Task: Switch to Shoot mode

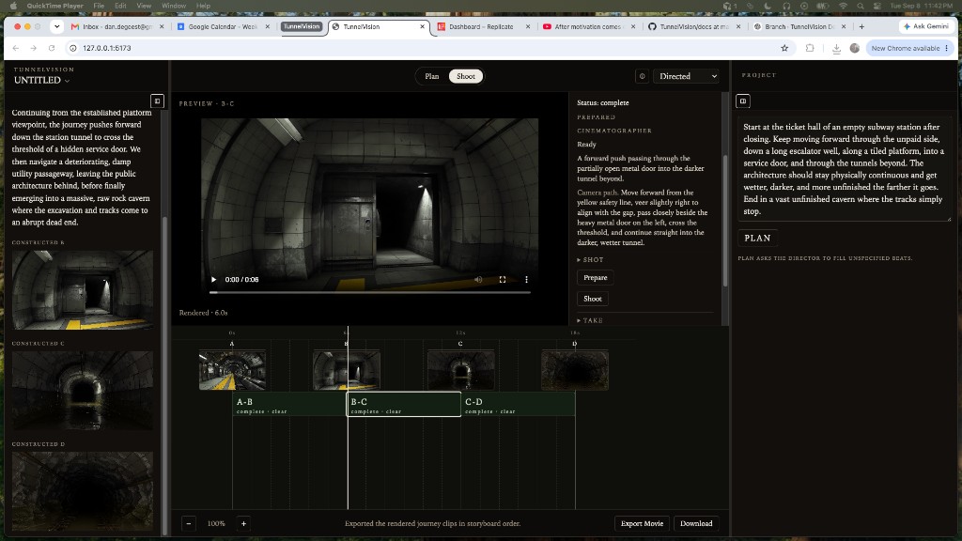Action: point(466,76)
